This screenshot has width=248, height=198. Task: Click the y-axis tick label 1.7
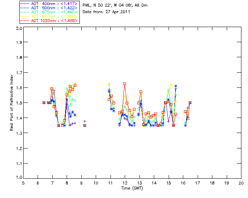coord(19,73)
